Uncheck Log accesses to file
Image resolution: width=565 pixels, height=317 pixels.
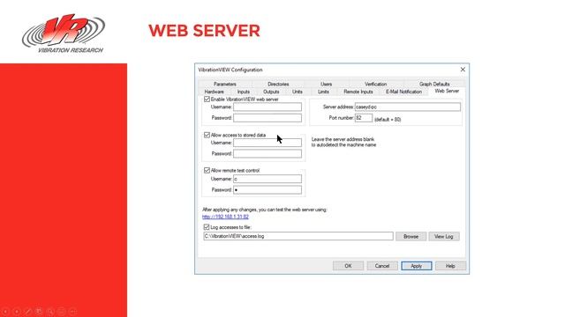[x=207, y=227]
